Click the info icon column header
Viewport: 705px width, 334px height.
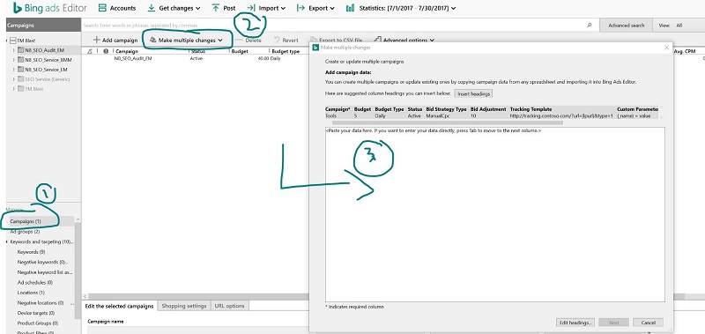coord(105,51)
